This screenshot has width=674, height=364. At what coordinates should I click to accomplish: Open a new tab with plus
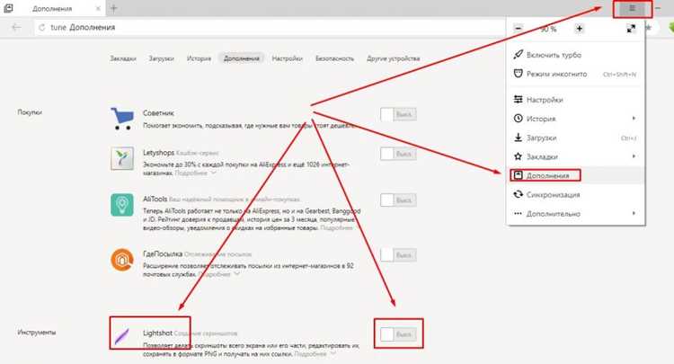pyautogui.click(x=113, y=9)
